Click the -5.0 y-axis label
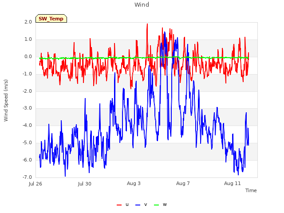Image resolution: width=284 pixels, height=213 pixels. coord(27,143)
